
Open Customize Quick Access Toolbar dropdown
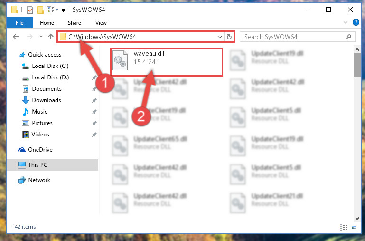pos(63,10)
